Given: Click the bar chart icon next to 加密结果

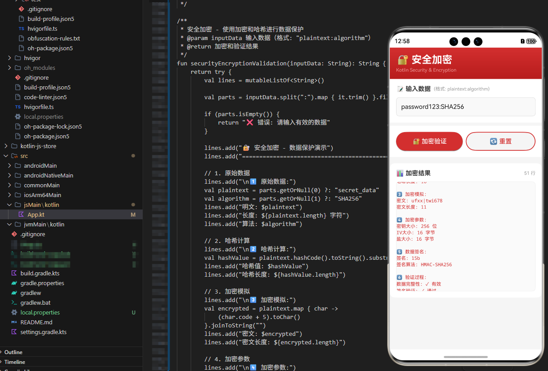Looking at the screenshot, I should click(x=399, y=173).
